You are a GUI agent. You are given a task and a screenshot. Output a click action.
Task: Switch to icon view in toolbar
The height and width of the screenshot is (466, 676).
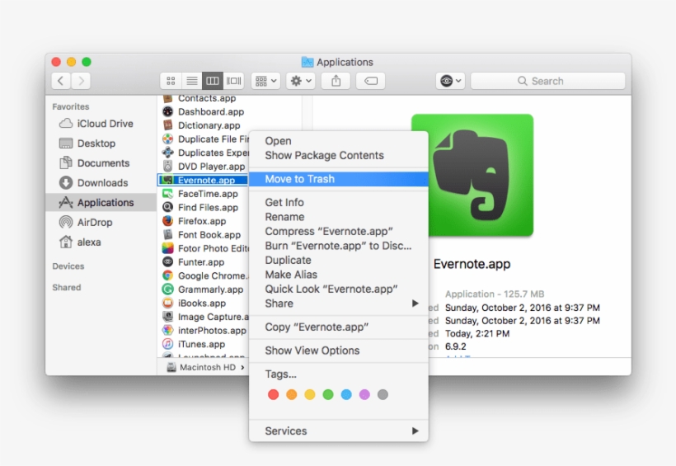171,81
